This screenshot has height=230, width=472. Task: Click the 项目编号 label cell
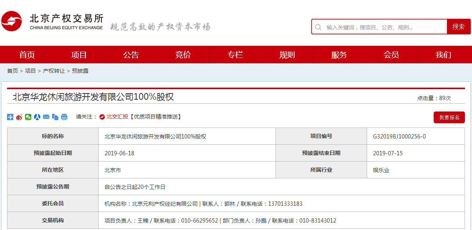pyautogui.click(x=321, y=137)
